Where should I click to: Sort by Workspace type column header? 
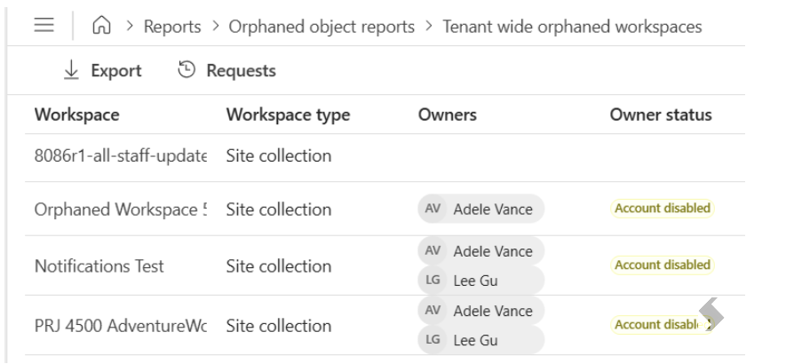tap(288, 115)
